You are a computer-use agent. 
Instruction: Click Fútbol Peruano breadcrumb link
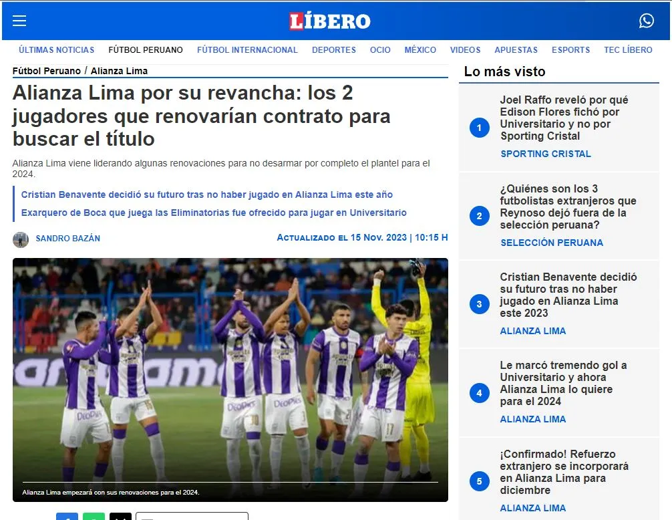(47, 71)
